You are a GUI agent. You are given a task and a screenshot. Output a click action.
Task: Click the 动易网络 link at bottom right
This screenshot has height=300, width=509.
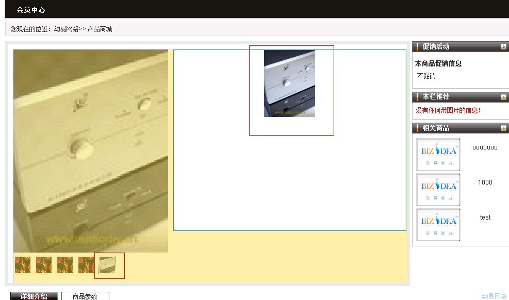coord(494,296)
